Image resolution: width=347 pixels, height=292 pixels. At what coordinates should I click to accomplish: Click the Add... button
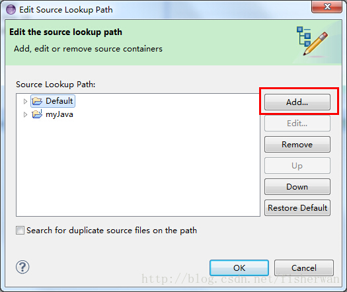pos(297,102)
